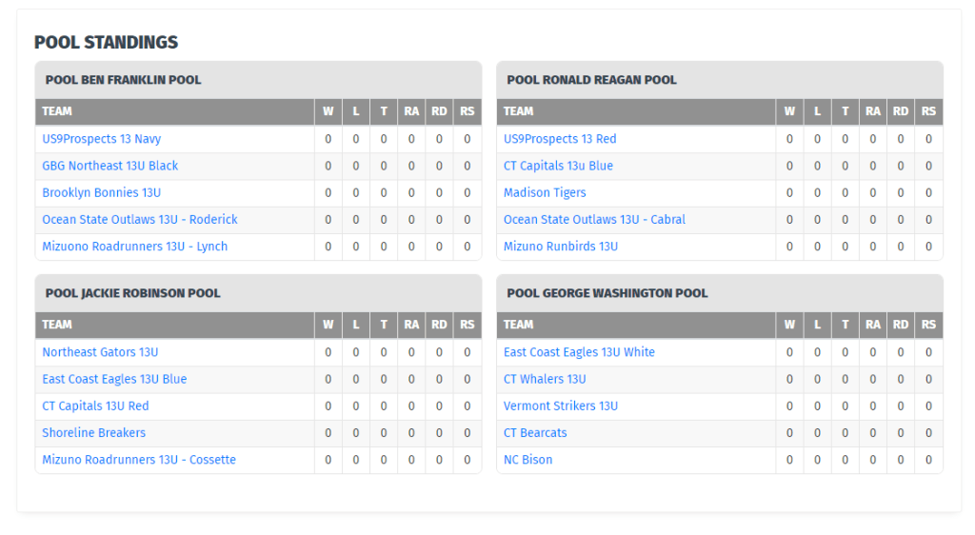Open the Shoreline Breakers team link
The image size is (975, 535).
pyautogui.click(x=93, y=432)
